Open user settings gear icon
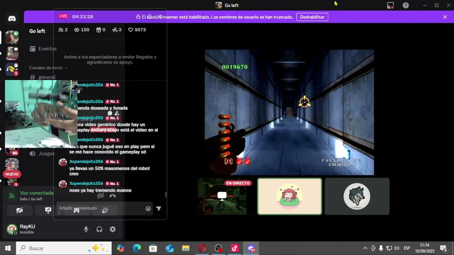 [112, 229]
